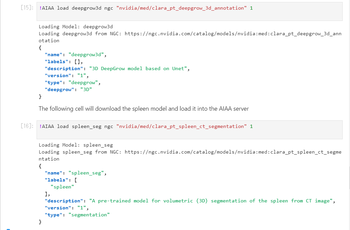Image resolution: width=350 pixels, height=230 pixels.
Task: Click the "Loading Model: spleen_seg" output line
Action: tap(76, 145)
